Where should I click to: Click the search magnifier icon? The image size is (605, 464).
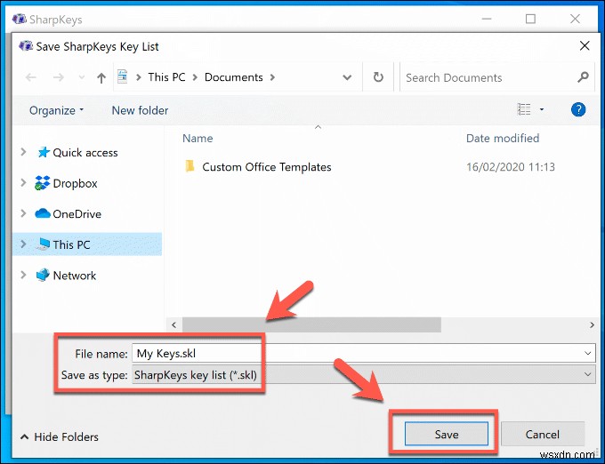[583, 77]
